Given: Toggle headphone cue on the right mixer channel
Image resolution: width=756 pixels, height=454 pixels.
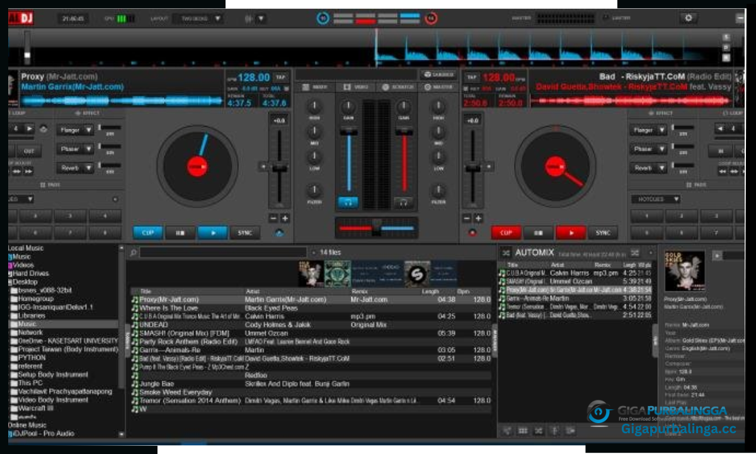Looking at the screenshot, I should (404, 202).
